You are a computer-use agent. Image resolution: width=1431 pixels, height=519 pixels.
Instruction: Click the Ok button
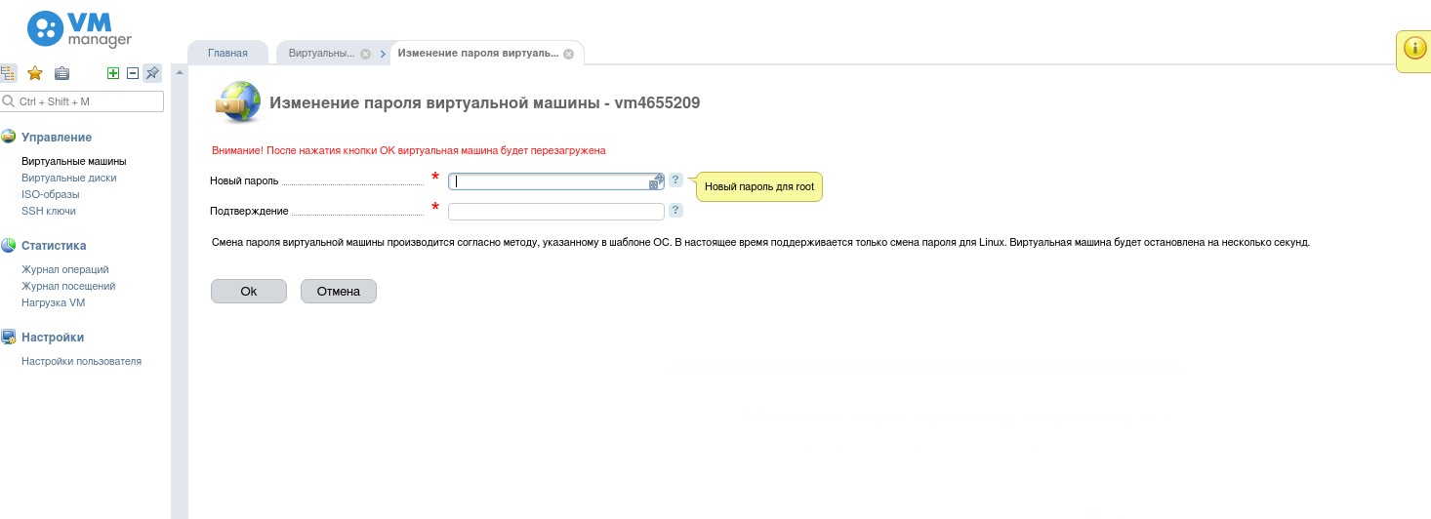(x=249, y=291)
